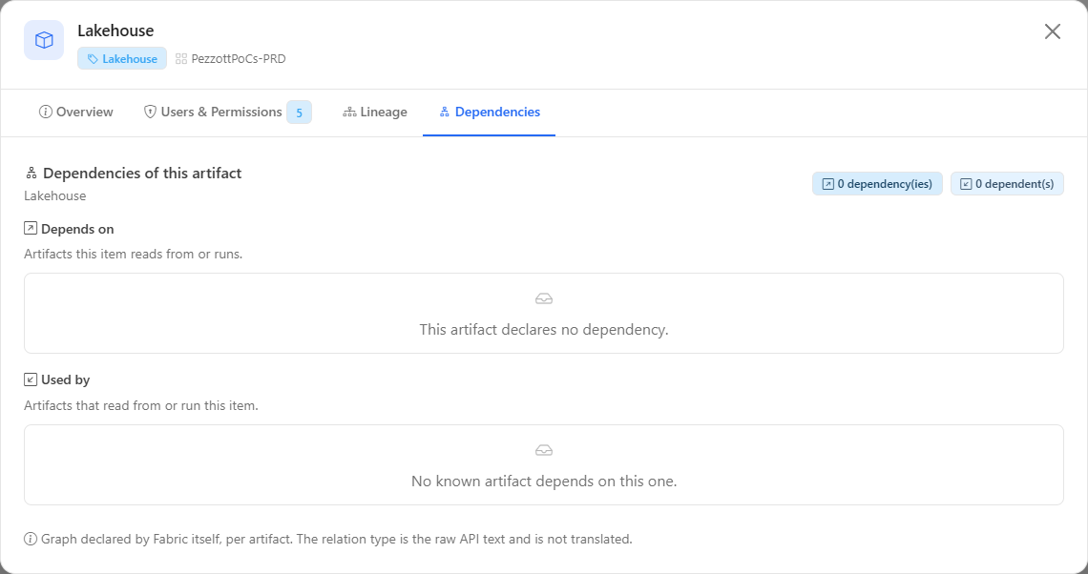The width and height of the screenshot is (1088, 574).
Task: Click the arrow icon inside 0 dependent(s) badge
Action: point(966,184)
